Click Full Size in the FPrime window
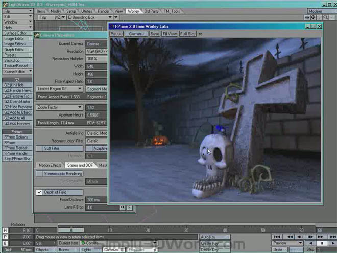337x253 pixels. pyautogui.click(x=187, y=34)
